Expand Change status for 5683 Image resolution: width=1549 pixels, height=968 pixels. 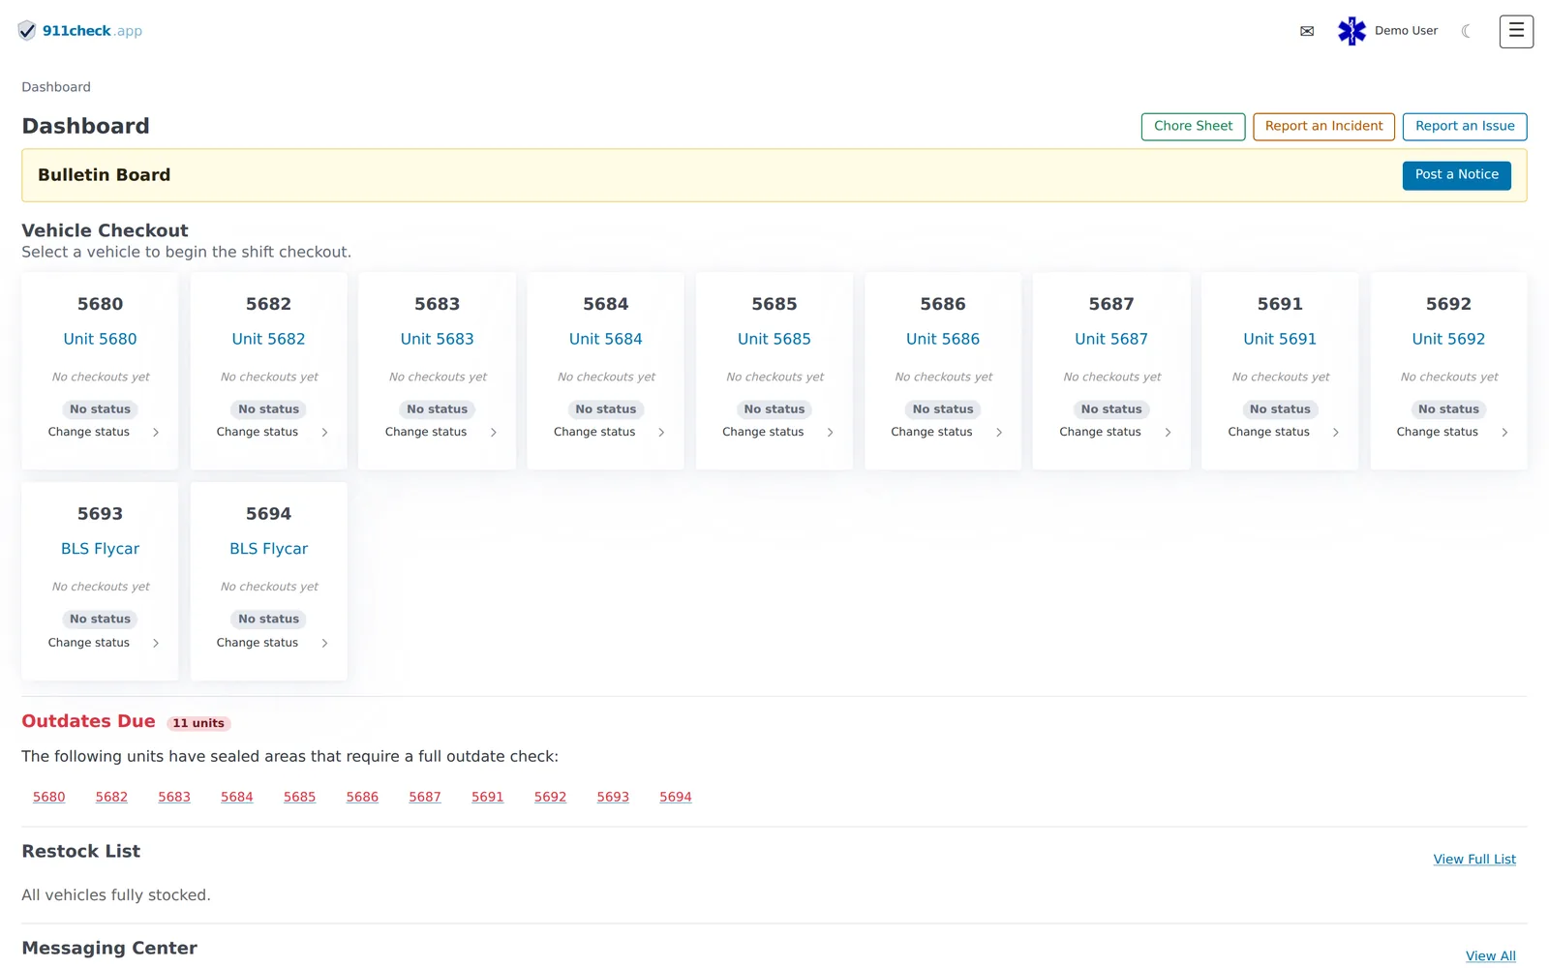point(441,432)
